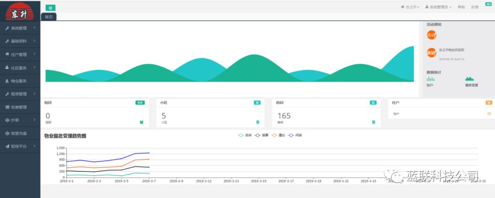Click the 165 room count value
The width and height of the screenshot is (495, 198).
(284, 116)
